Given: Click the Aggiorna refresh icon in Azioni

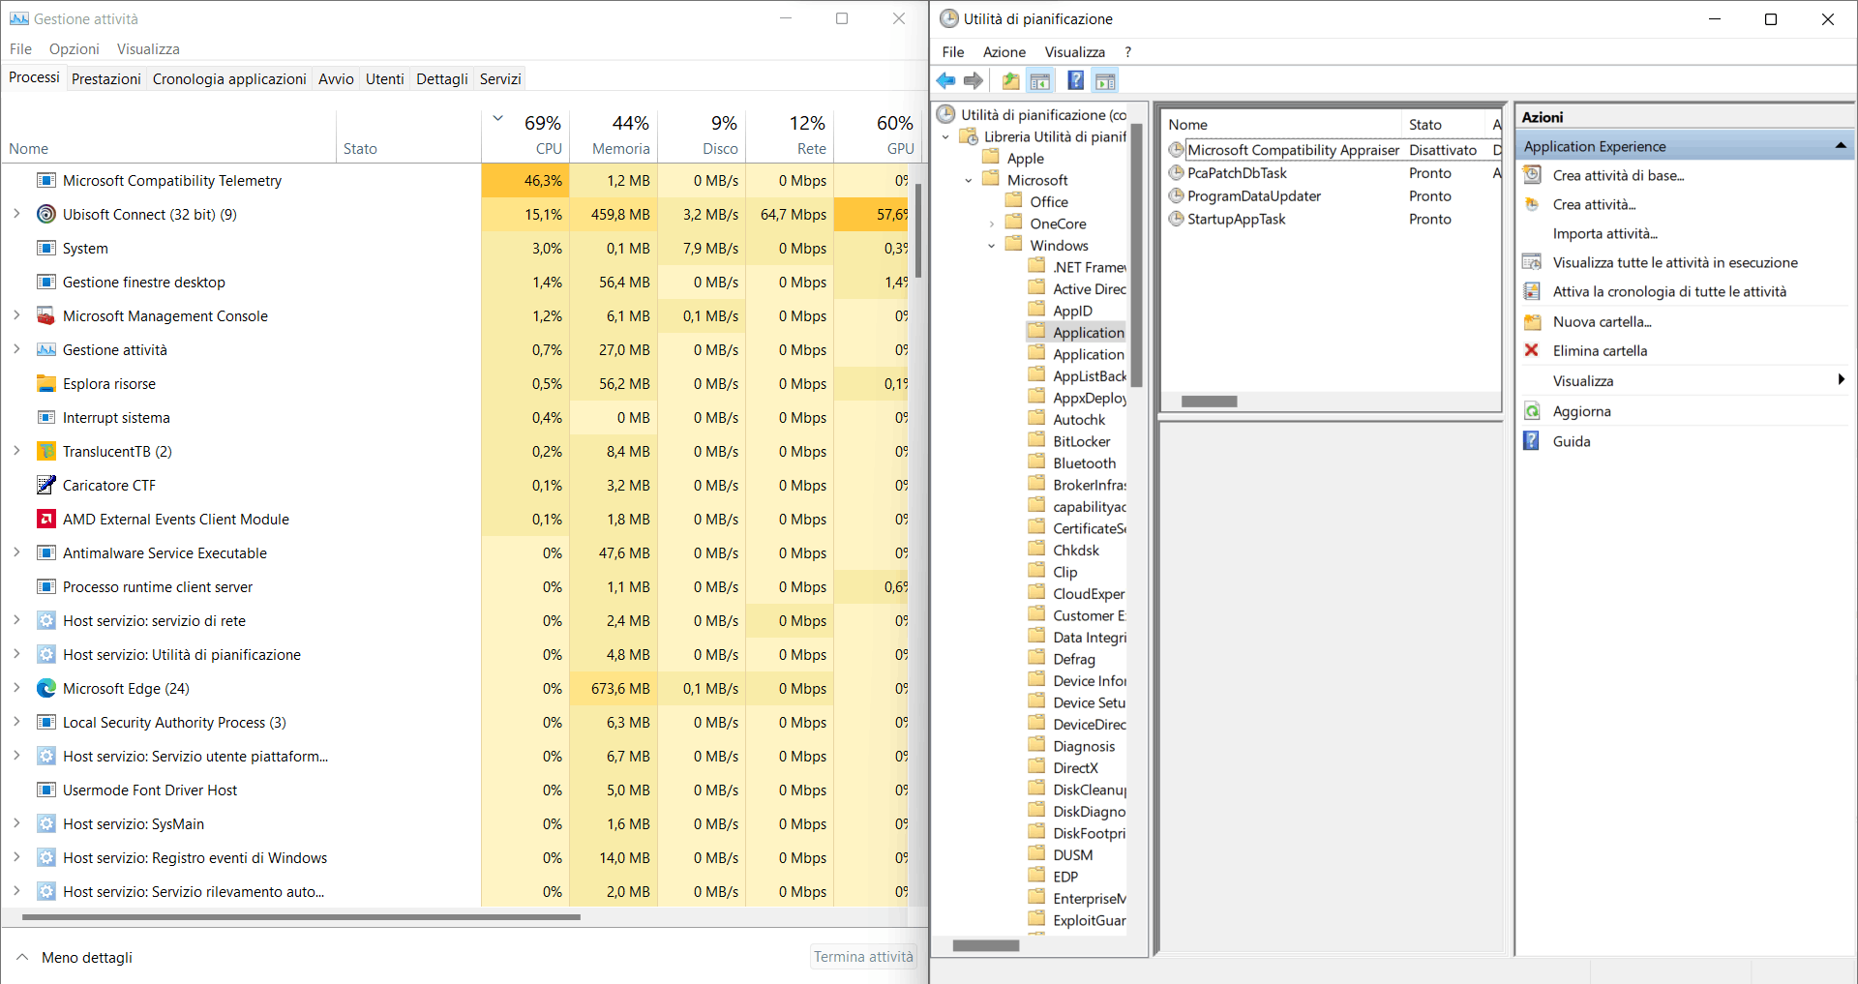Looking at the screenshot, I should (x=1532, y=411).
